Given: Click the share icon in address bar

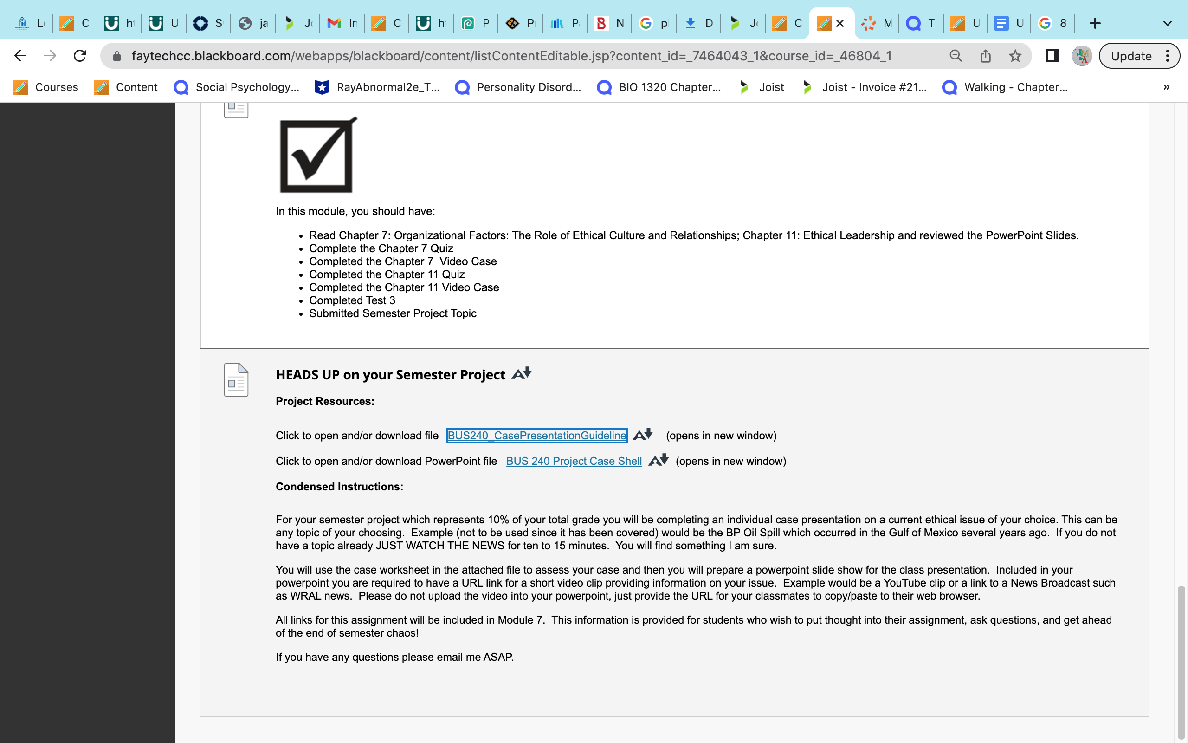Looking at the screenshot, I should [985, 56].
